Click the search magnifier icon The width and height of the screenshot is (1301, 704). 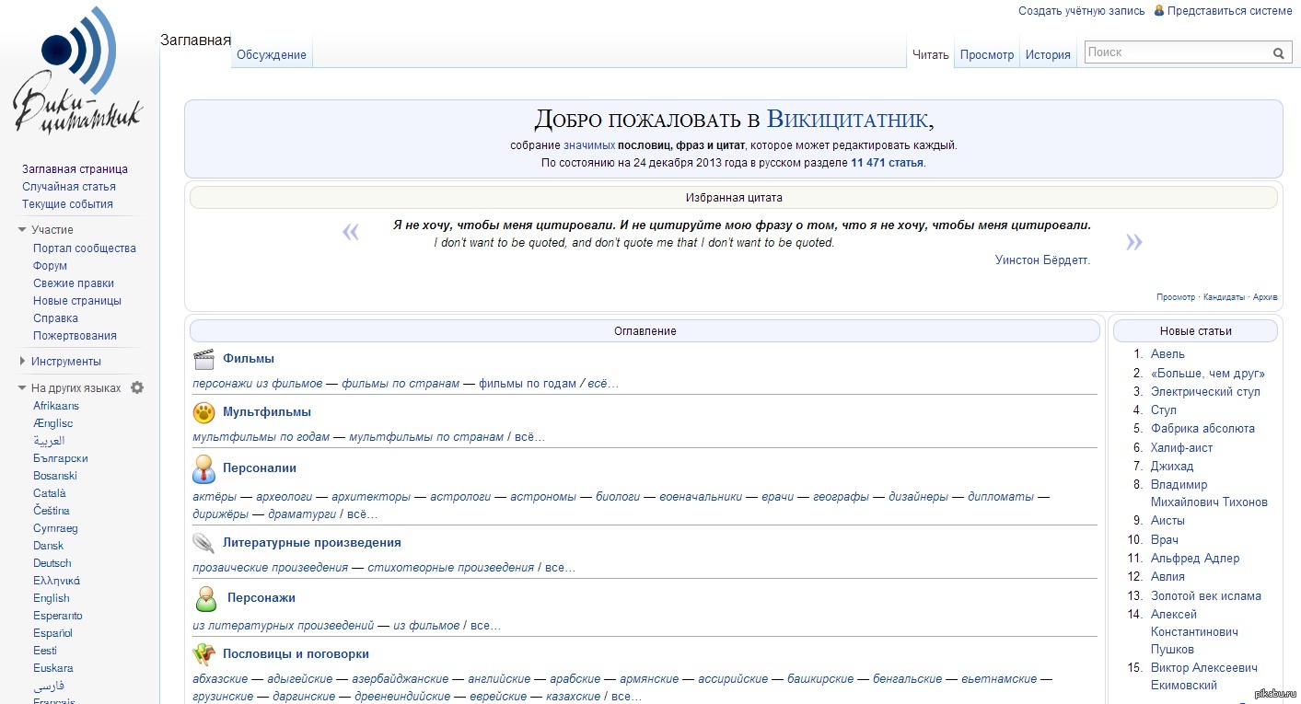point(1279,53)
